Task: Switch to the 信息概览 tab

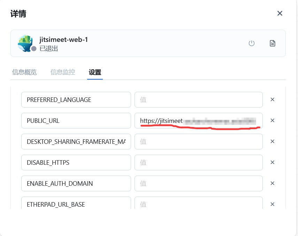Action: (24, 72)
